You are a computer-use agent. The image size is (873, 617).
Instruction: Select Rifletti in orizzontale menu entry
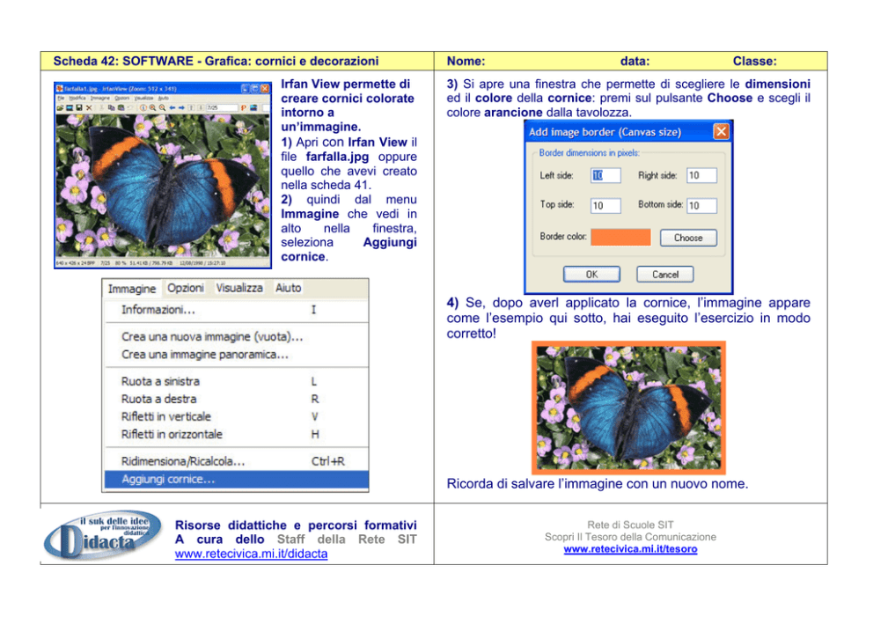(x=237, y=434)
